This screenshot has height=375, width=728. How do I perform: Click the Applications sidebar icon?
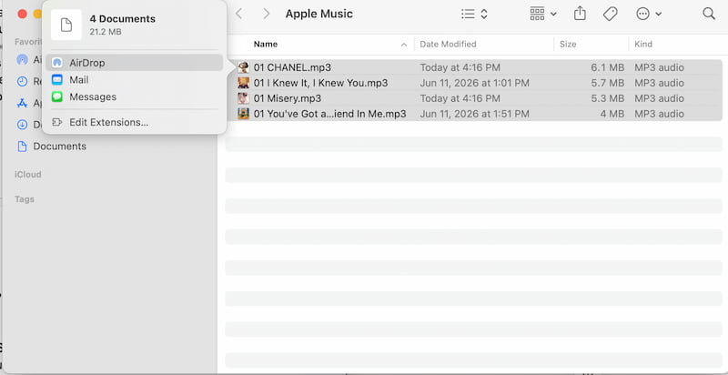[x=22, y=103]
